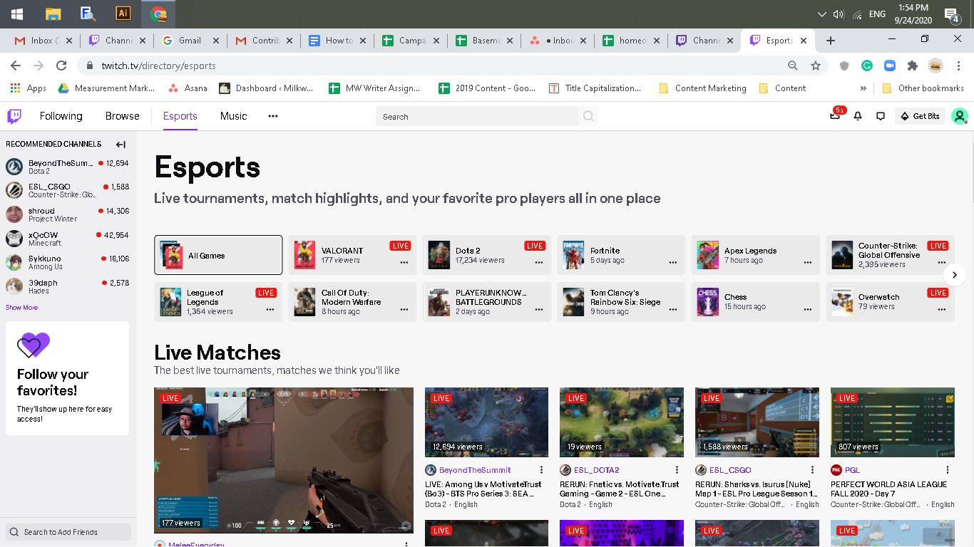Viewport: 974px width, 547px height.
Task: Show next games with right chevron arrow
Action: tap(955, 274)
